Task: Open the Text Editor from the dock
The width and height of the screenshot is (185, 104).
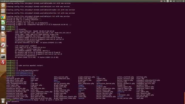Action: point(3,51)
